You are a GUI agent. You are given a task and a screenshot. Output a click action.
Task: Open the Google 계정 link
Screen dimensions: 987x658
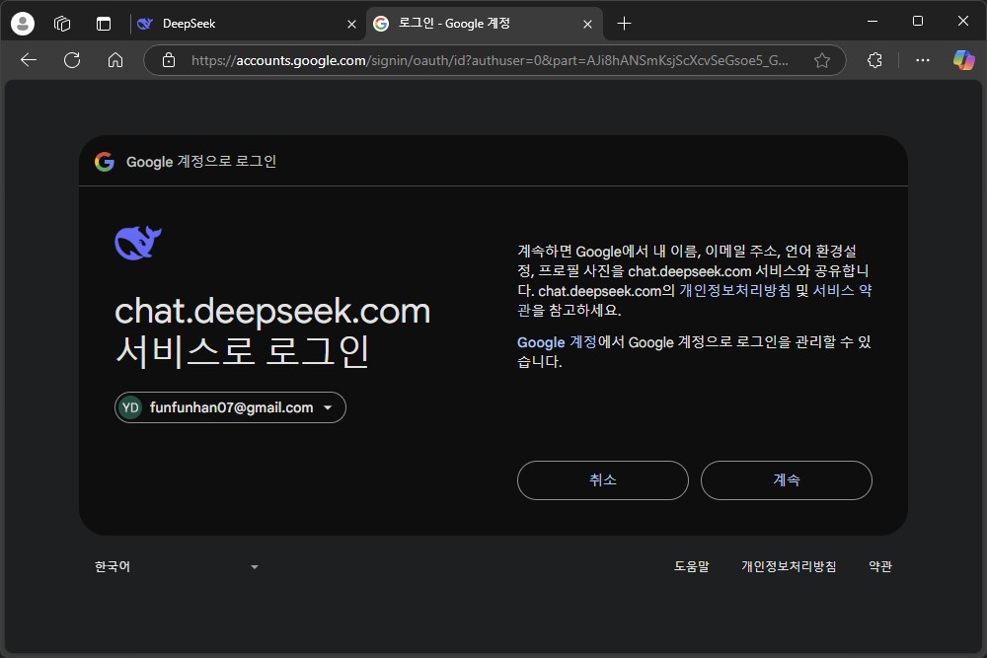tap(557, 342)
